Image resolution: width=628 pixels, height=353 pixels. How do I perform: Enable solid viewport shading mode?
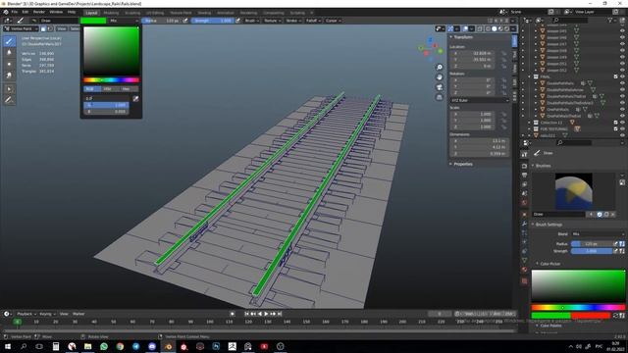tap(494, 28)
